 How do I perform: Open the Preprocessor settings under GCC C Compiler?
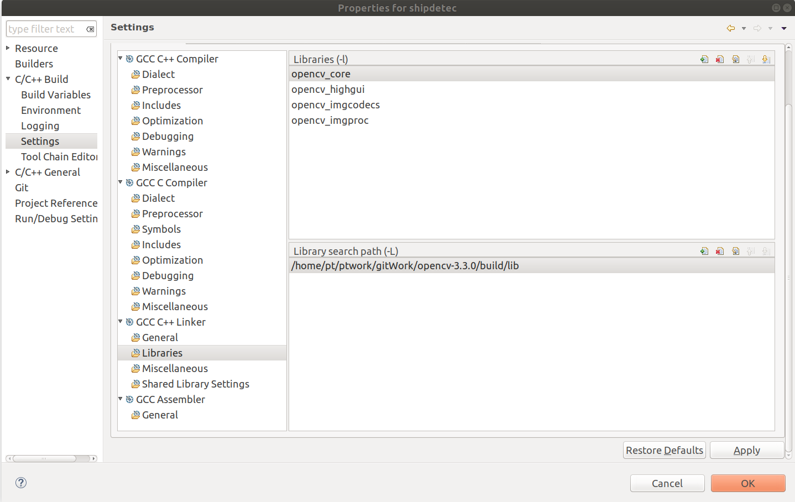click(173, 213)
